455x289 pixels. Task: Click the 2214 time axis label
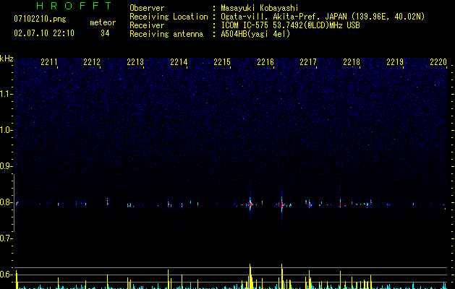(179, 62)
